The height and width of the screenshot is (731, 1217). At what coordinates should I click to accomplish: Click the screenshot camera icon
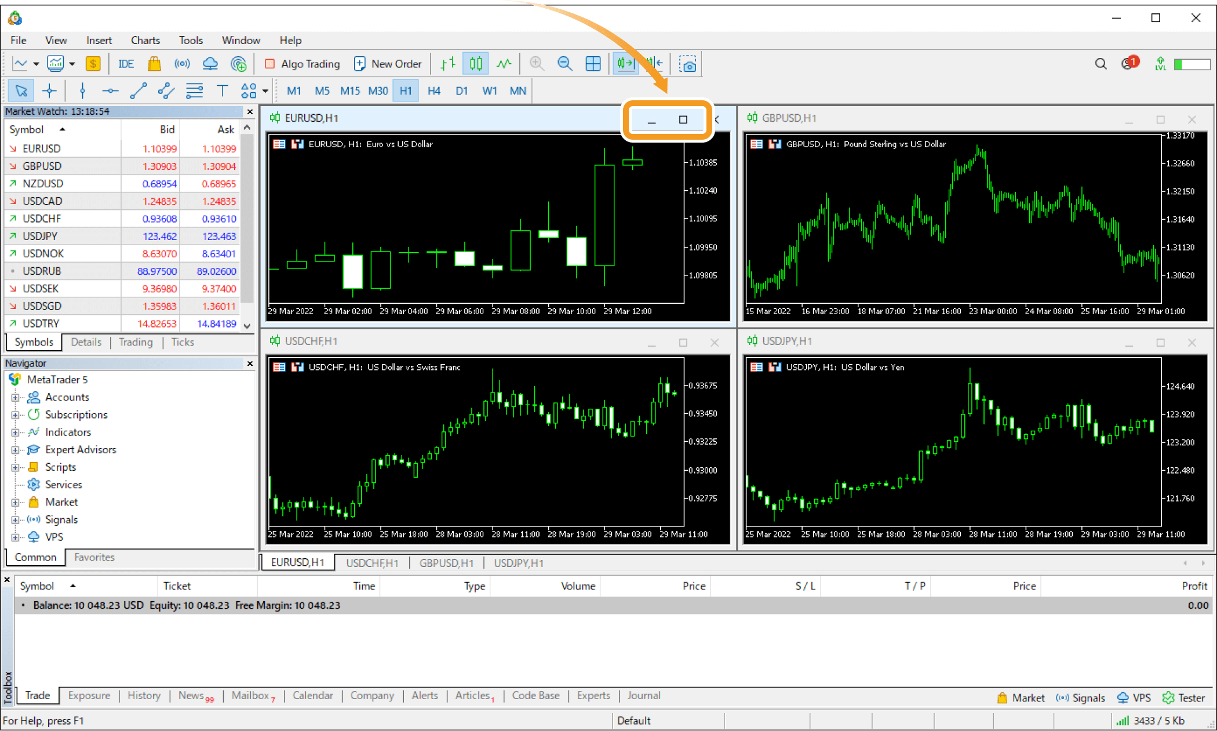point(687,63)
